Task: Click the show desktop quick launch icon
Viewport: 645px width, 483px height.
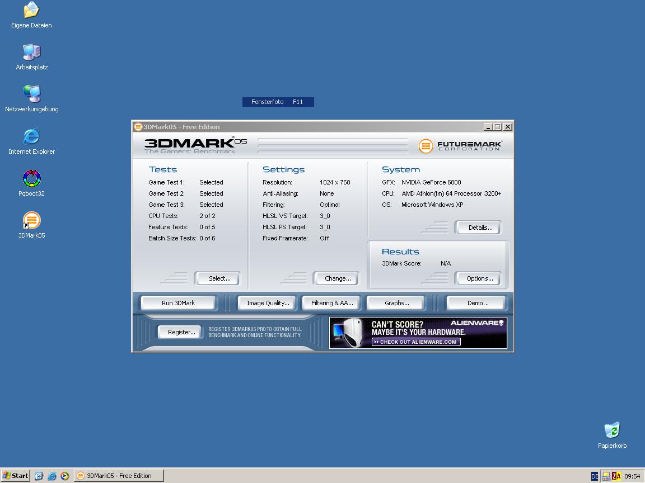Action: coord(39,476)
